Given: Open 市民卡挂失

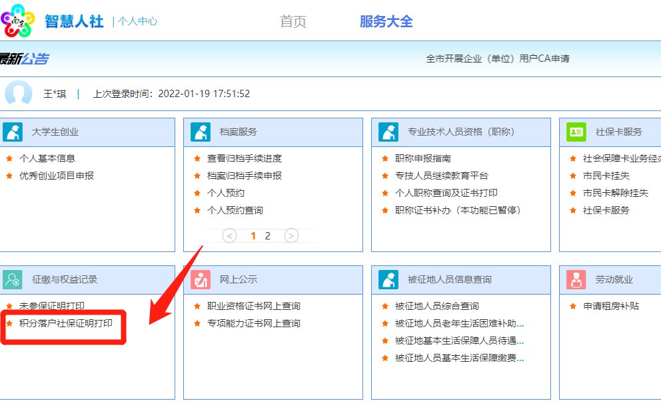Looking at the screenshot, I should point(606,176).
